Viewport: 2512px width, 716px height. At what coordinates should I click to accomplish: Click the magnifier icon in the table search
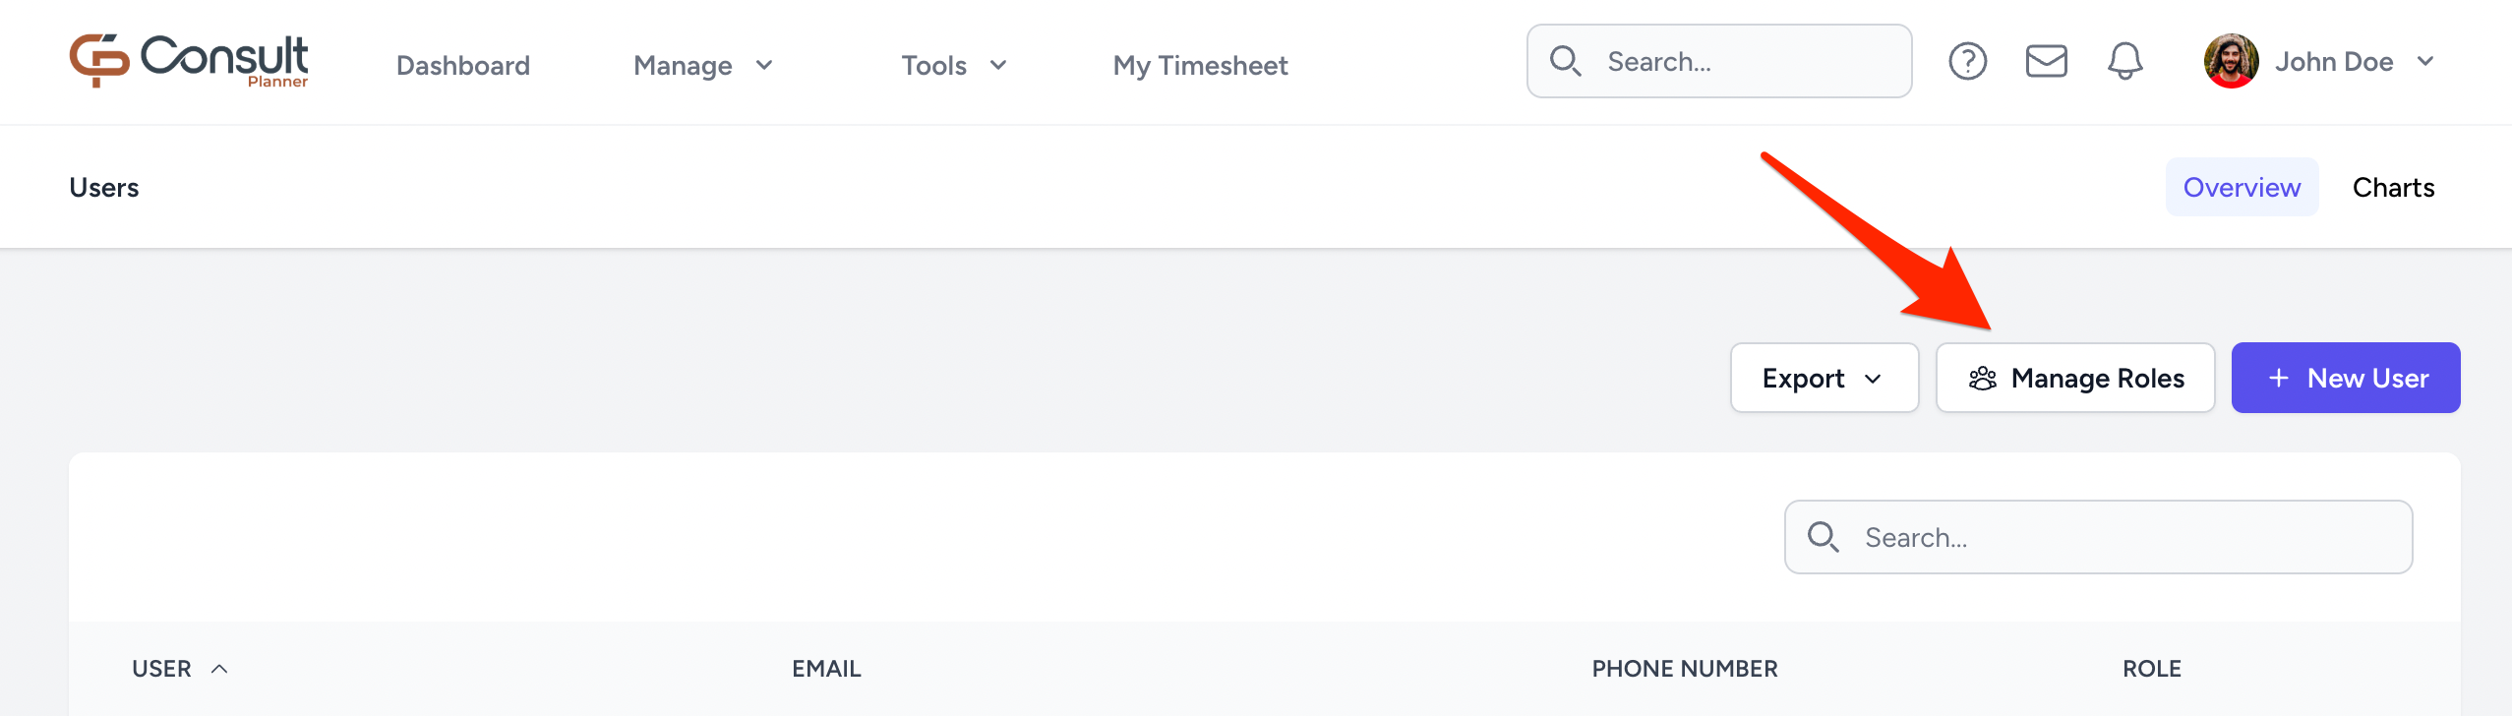1824,537
